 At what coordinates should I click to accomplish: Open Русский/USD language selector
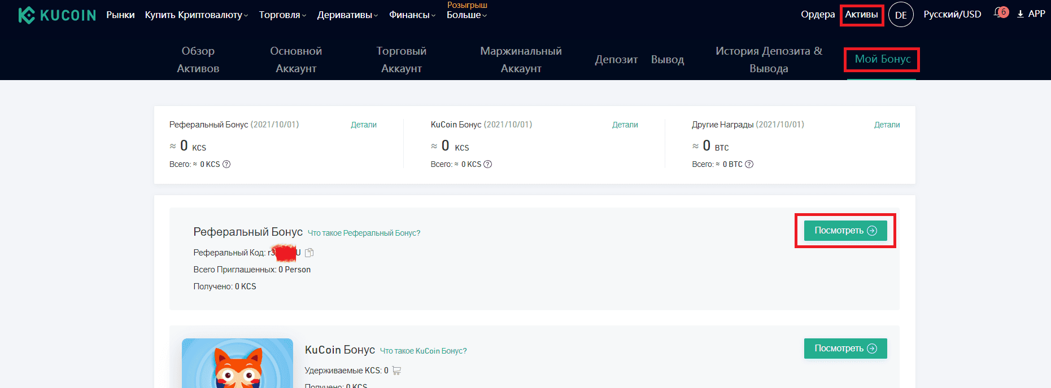coord(952,14)
